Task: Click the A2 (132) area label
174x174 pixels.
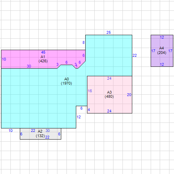Action: pyautogui.click(x=40, y=134)
